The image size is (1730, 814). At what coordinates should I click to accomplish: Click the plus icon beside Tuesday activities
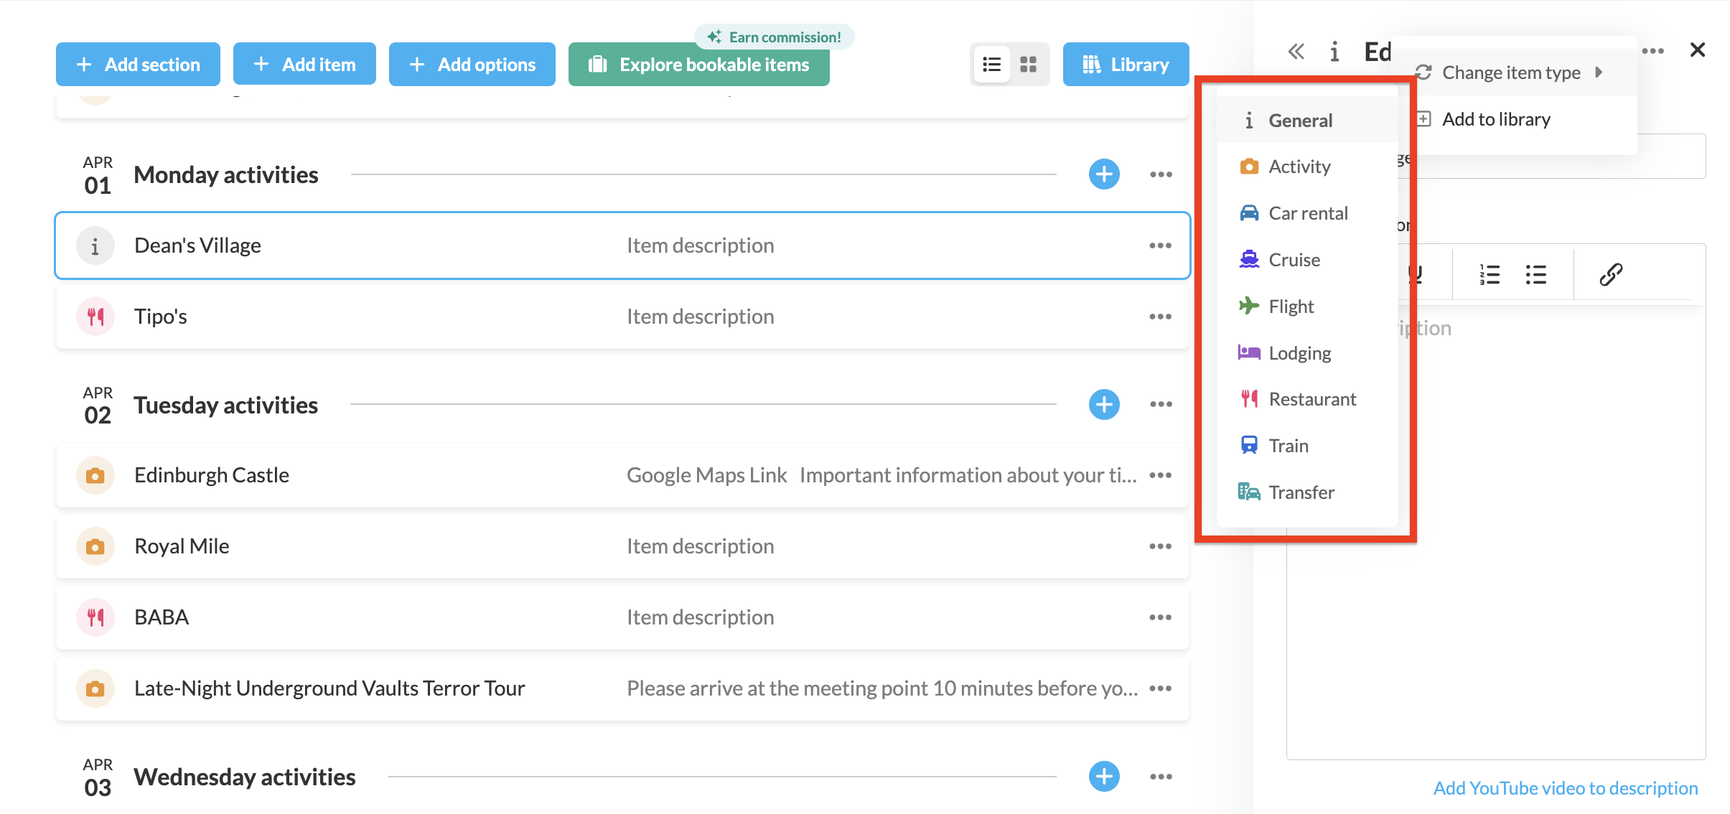tap(1103, 405)
